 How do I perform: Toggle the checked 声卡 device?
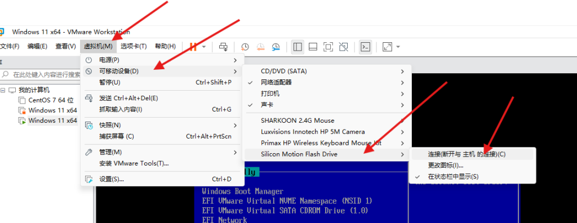click(326, 105)
